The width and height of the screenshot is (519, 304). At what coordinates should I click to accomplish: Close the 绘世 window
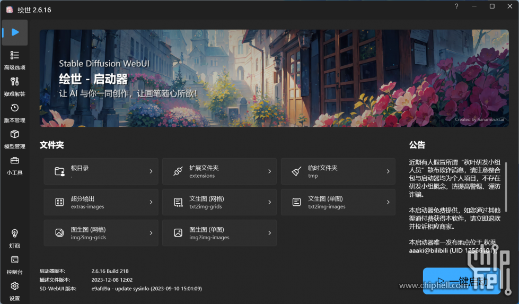[510, 6]
